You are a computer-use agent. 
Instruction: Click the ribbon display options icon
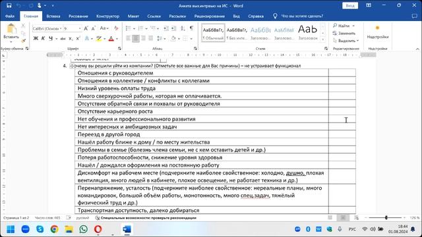pos(369,5)
